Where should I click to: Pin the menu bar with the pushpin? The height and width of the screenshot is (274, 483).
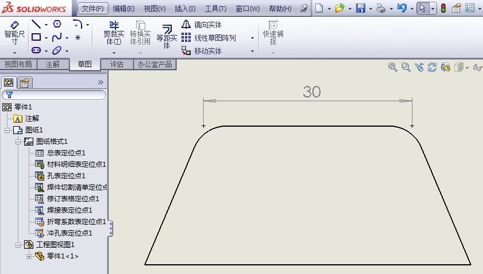click(304, 8)
